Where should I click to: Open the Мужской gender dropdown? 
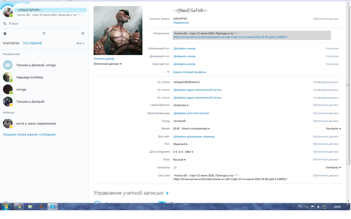pyautogui.click(x=180, y=144)
